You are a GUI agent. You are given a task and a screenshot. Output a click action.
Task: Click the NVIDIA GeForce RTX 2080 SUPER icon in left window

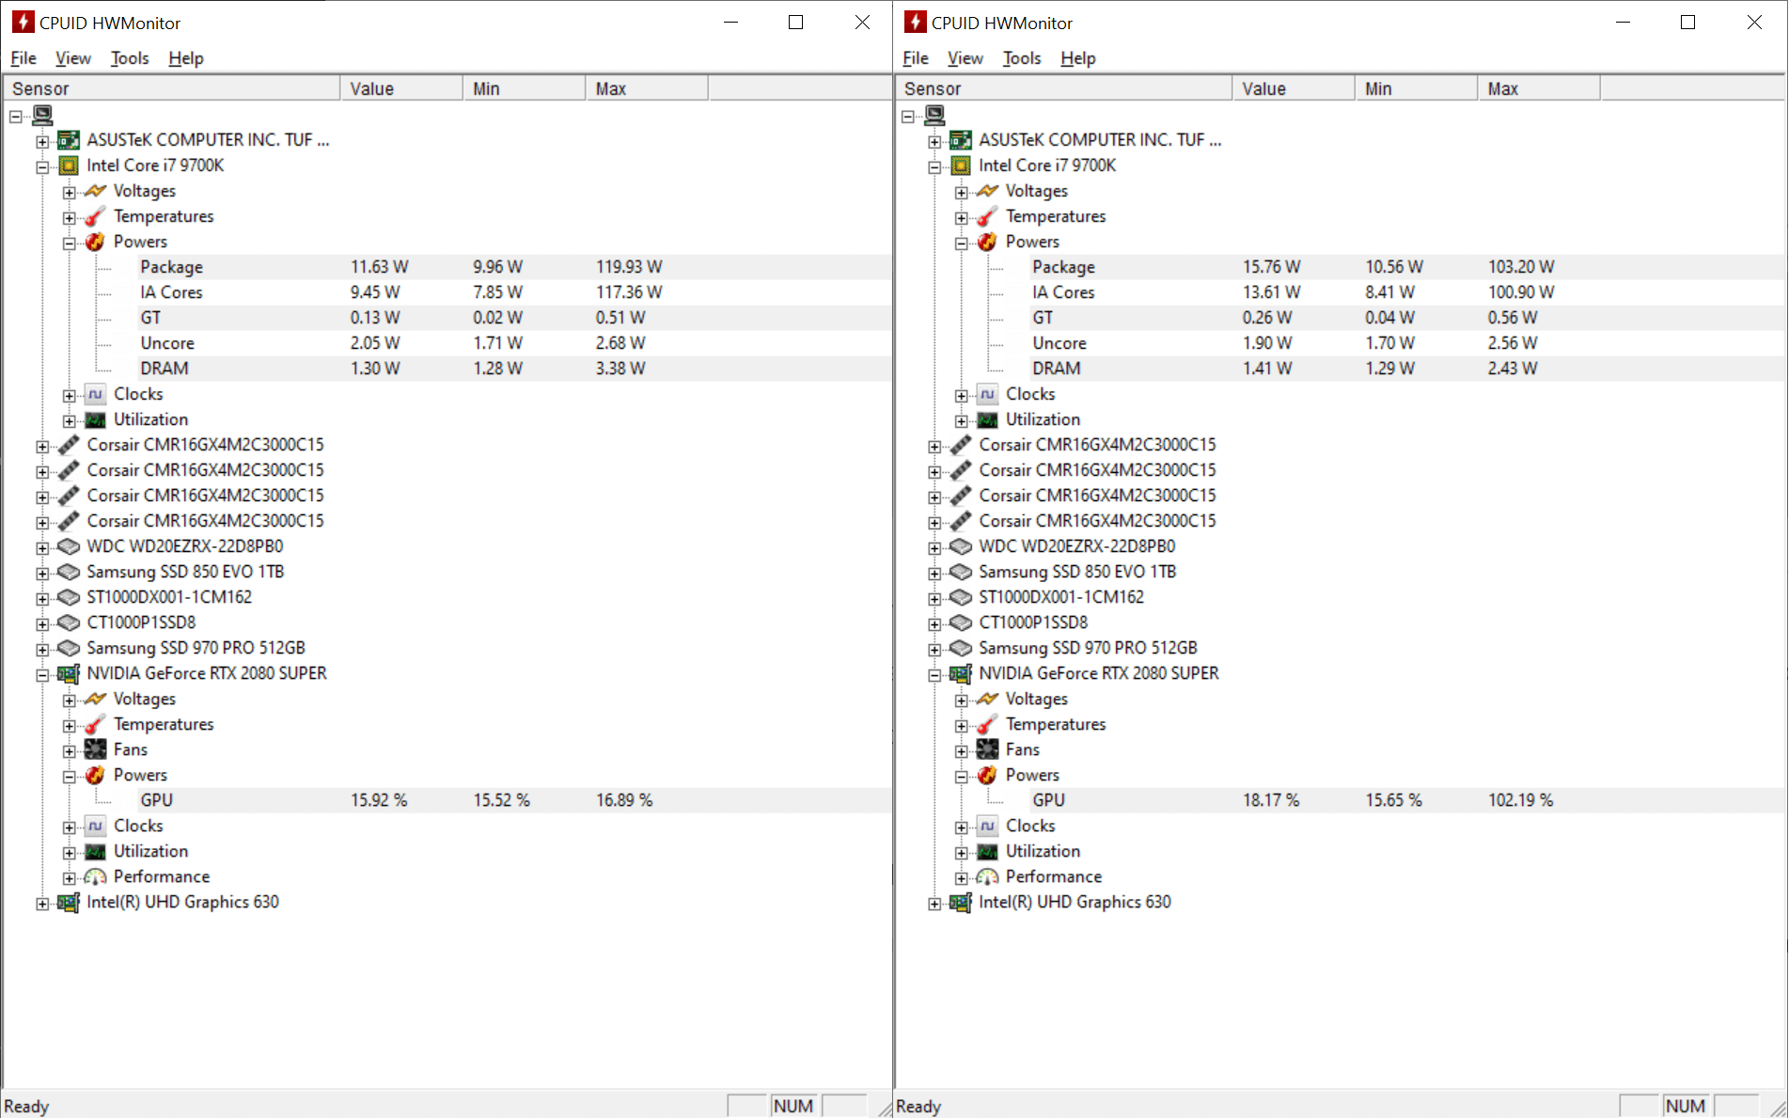coord(69,673)
